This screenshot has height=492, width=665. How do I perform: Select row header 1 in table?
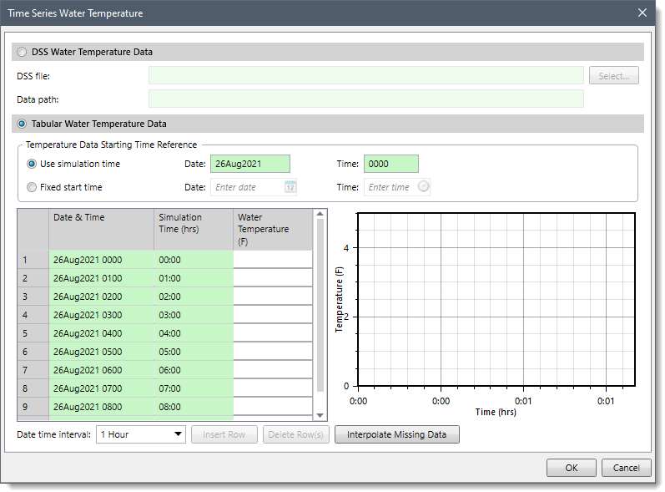click(33, 260)
